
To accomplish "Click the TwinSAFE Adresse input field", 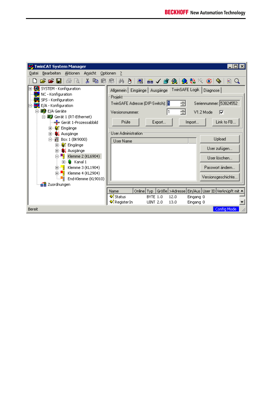I will [x=174, y=103].
